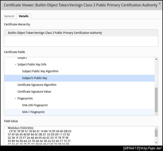Click the Modulus (1024 bits) line

[21, 128]
